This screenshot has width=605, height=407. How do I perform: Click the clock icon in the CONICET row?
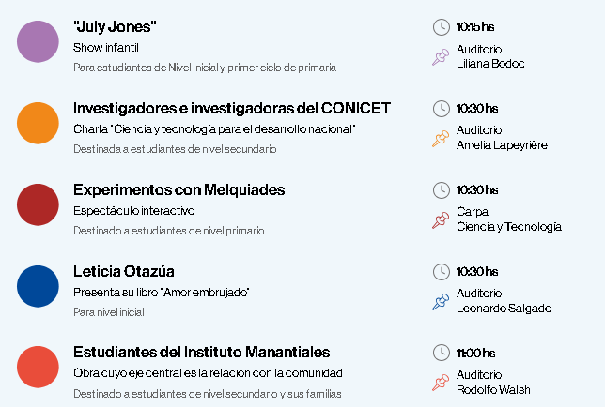441,109
